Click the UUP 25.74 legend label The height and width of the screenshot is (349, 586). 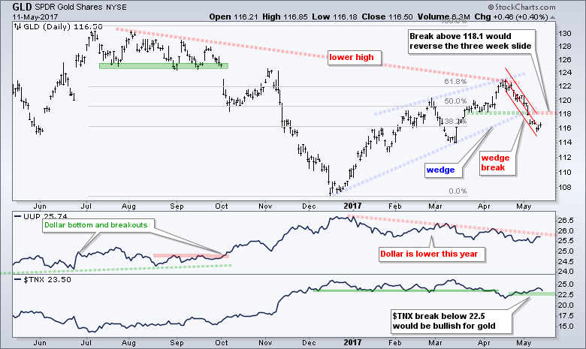45,216
